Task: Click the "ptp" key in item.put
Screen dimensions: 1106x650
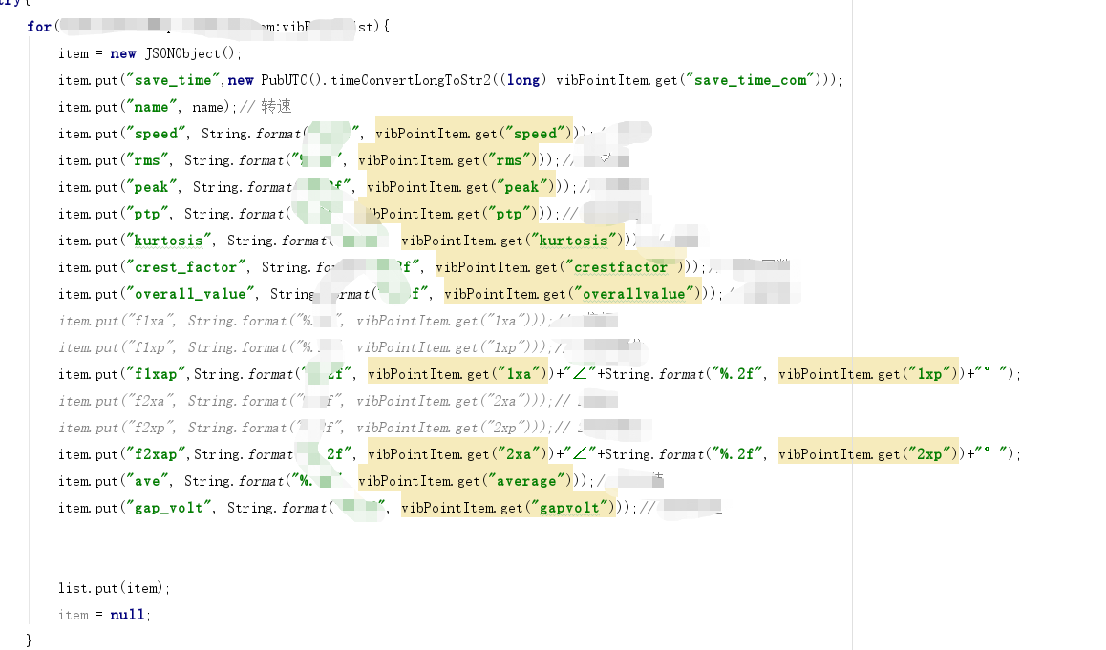Action: (147, 215)
